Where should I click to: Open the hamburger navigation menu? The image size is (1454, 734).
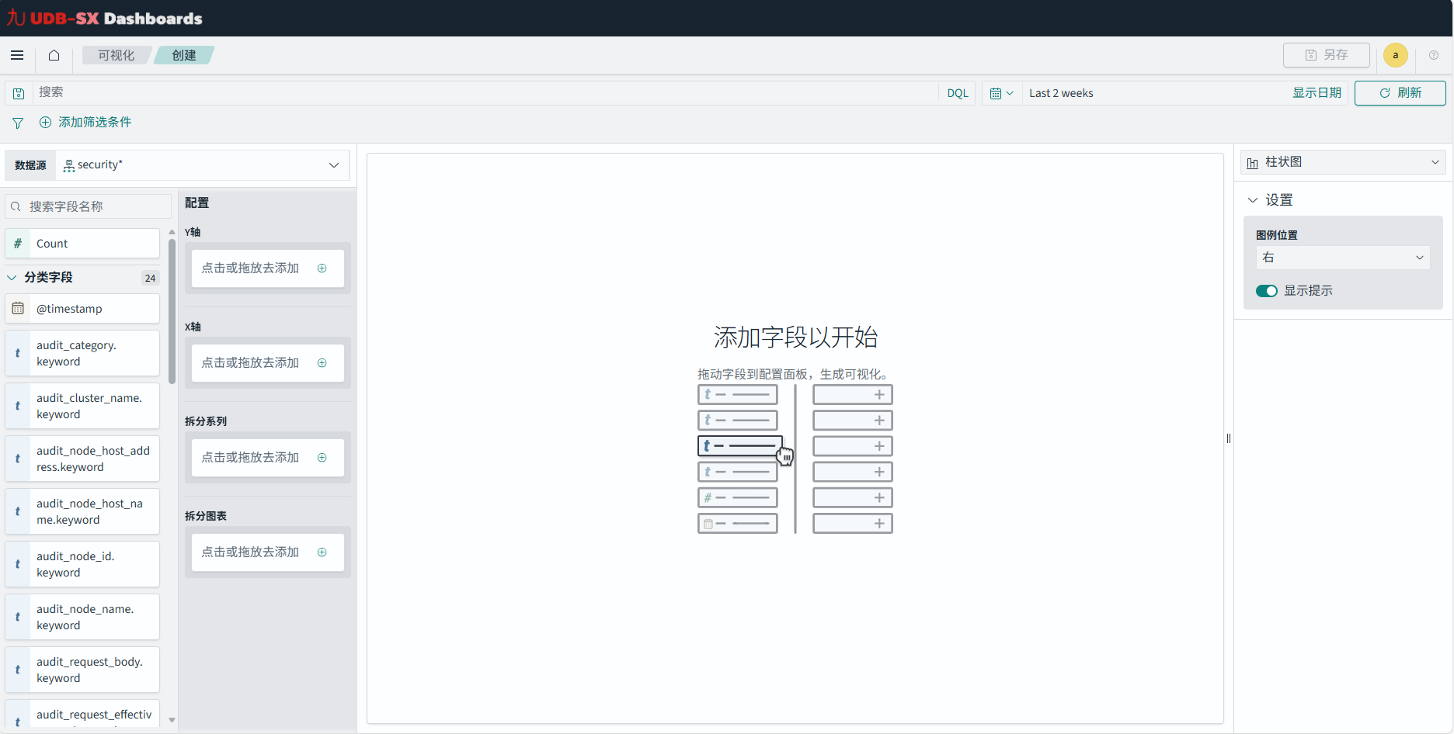tap(17, 55)
